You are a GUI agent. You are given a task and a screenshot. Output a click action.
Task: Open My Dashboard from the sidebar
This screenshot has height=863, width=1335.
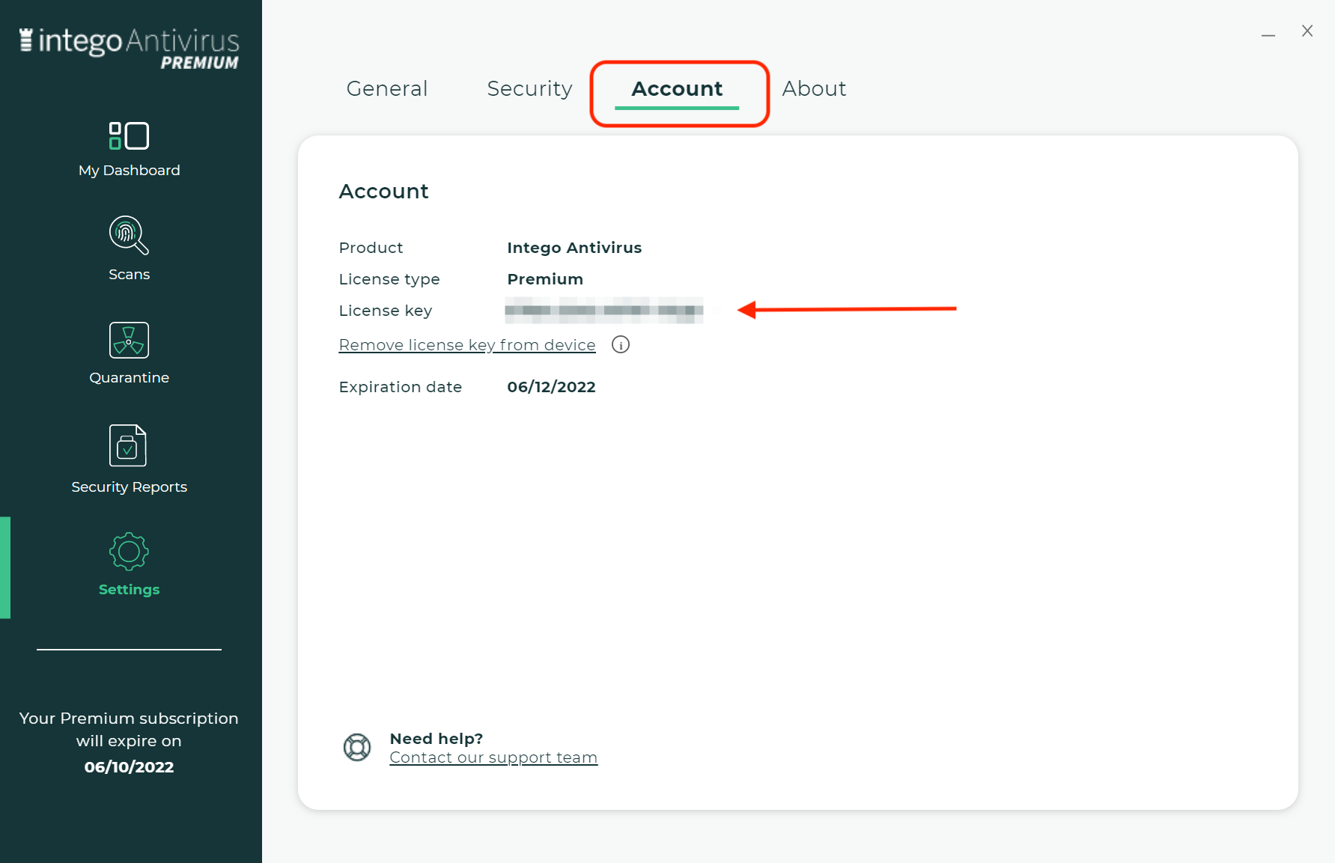coord(129,150)
